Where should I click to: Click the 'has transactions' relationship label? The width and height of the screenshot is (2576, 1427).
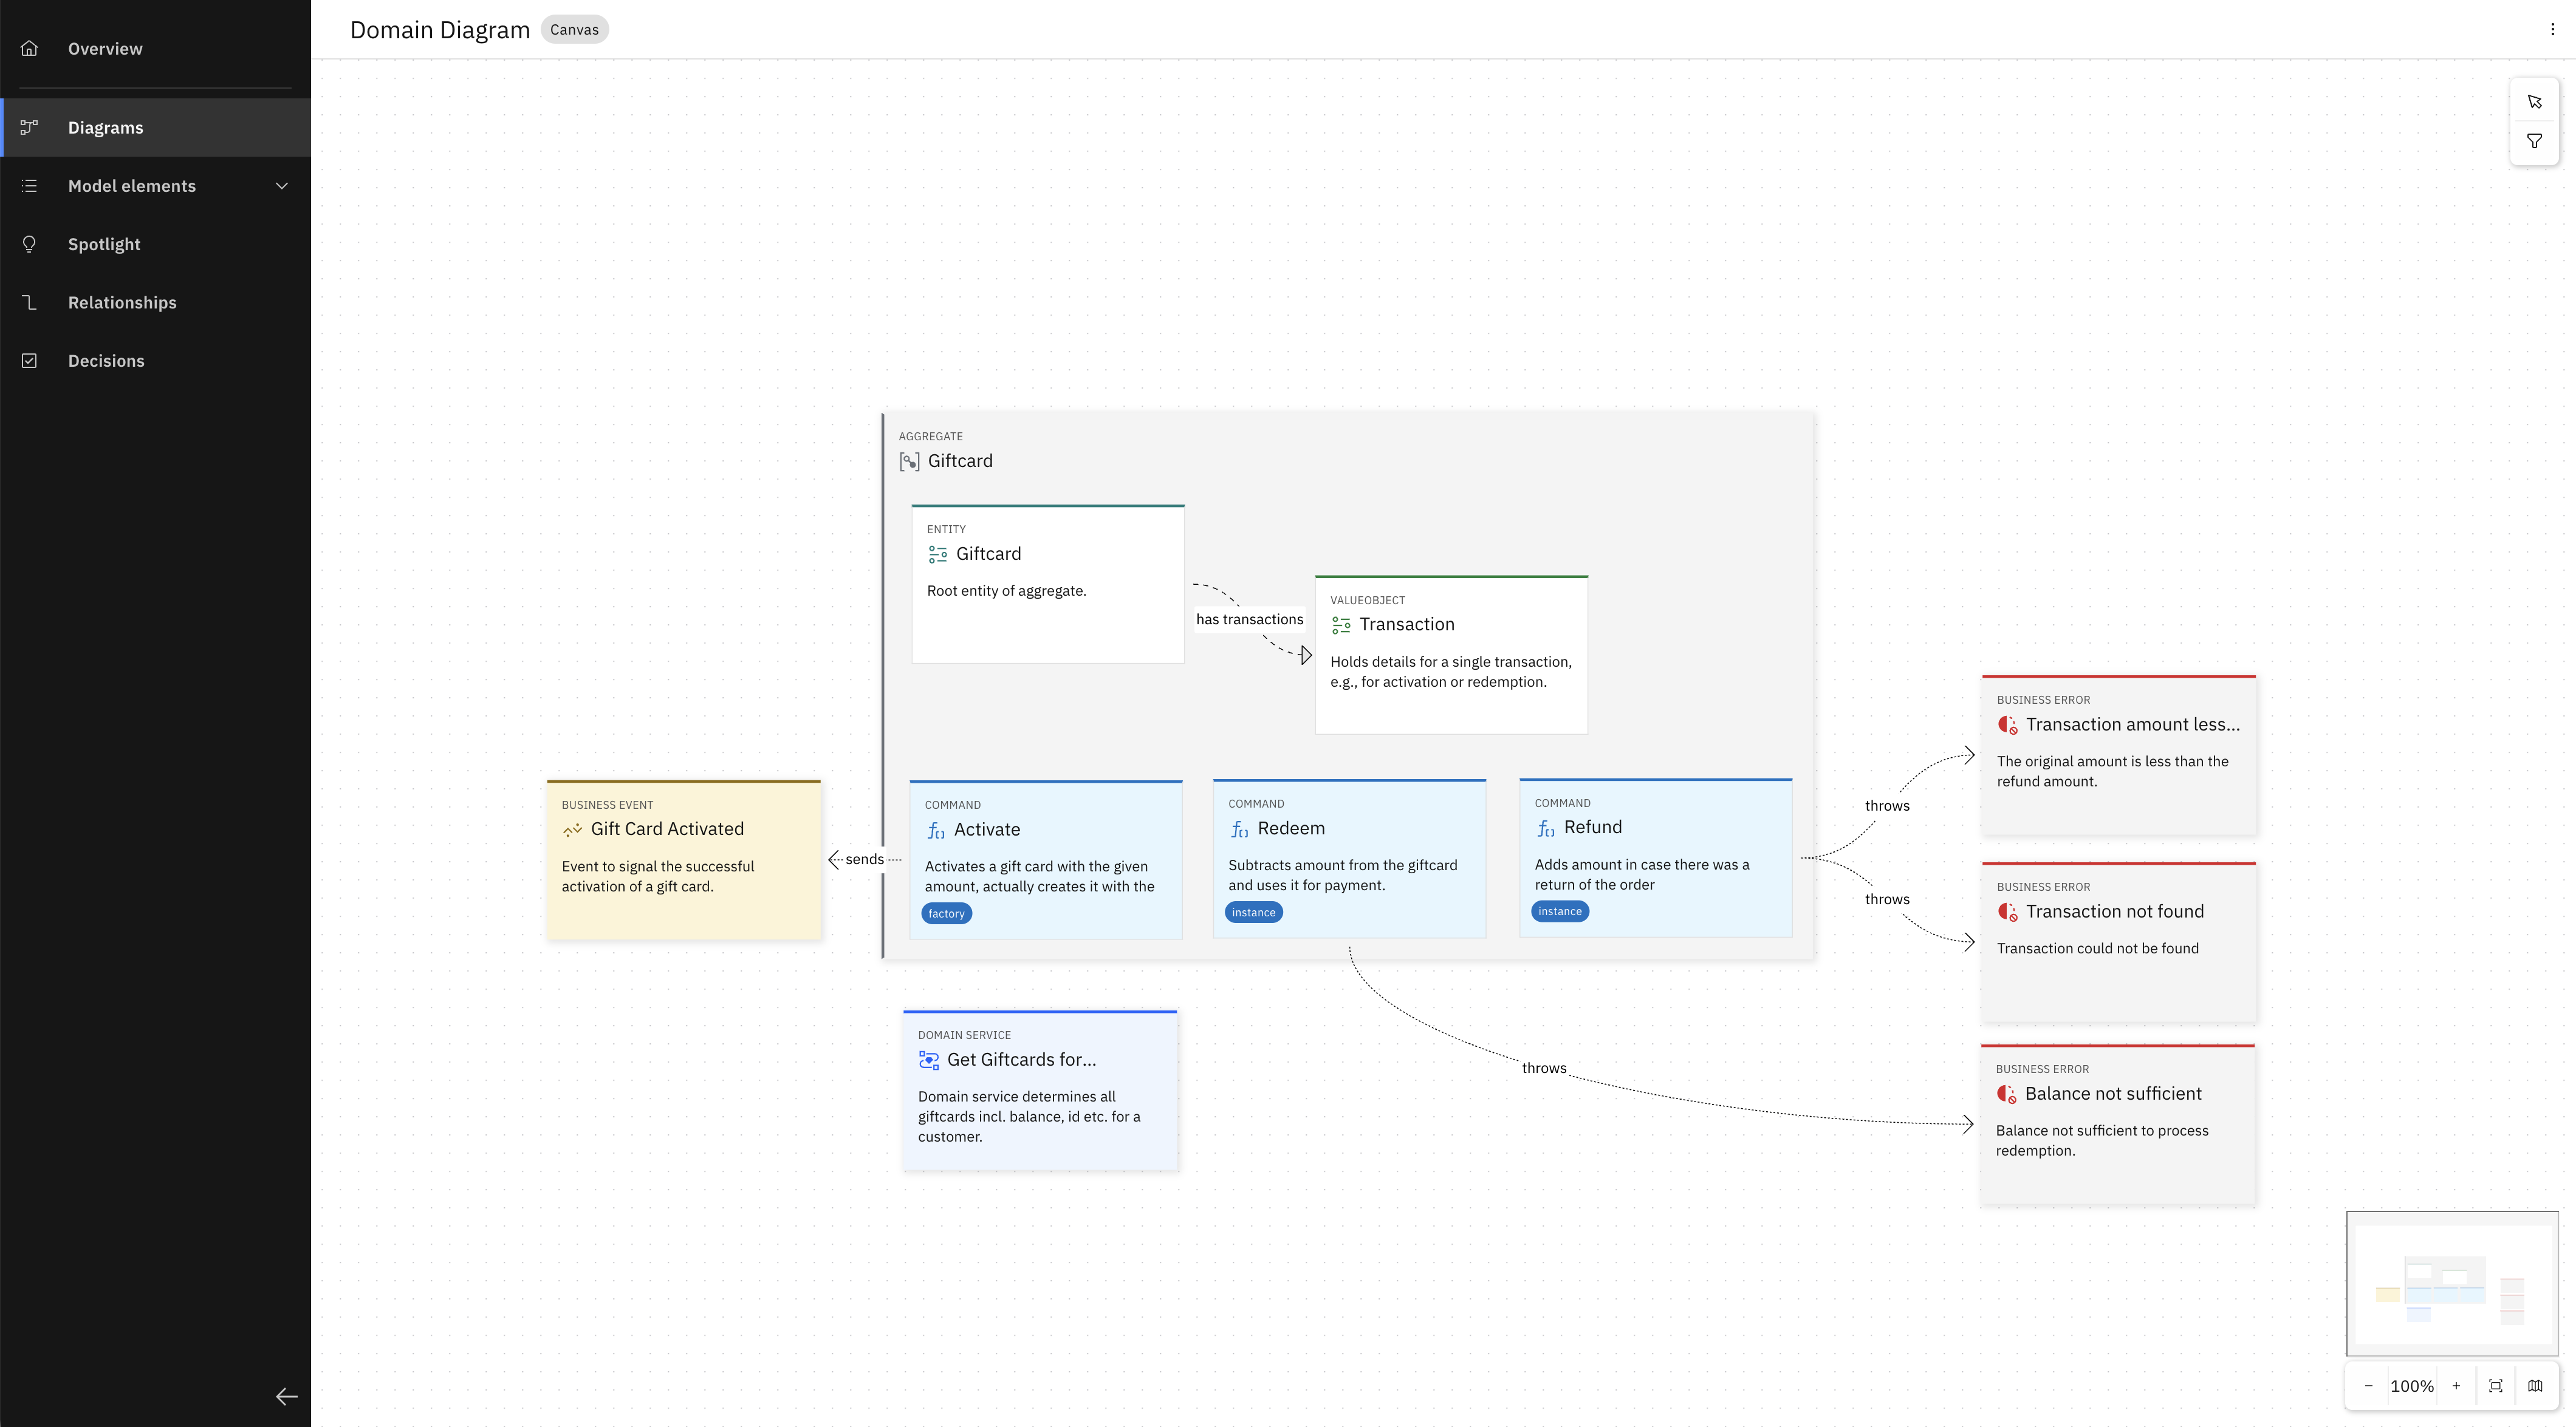point(1250,619)
